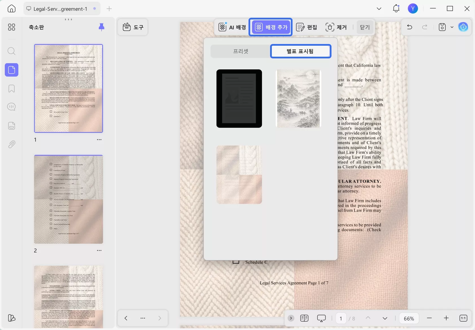The width and height of the screenshot is (475, 330).
Task: Open the tab list dropdown chevron
Action: (x=379, y=9)
